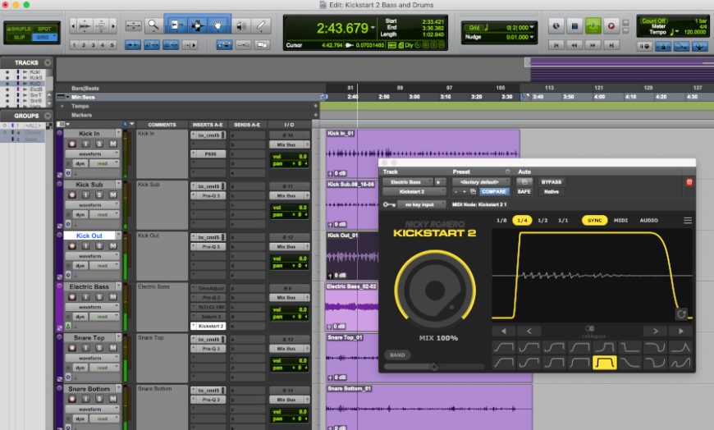Open main counter format dropdown arrow
Screen dimensions: 714x430
point(373,28)
